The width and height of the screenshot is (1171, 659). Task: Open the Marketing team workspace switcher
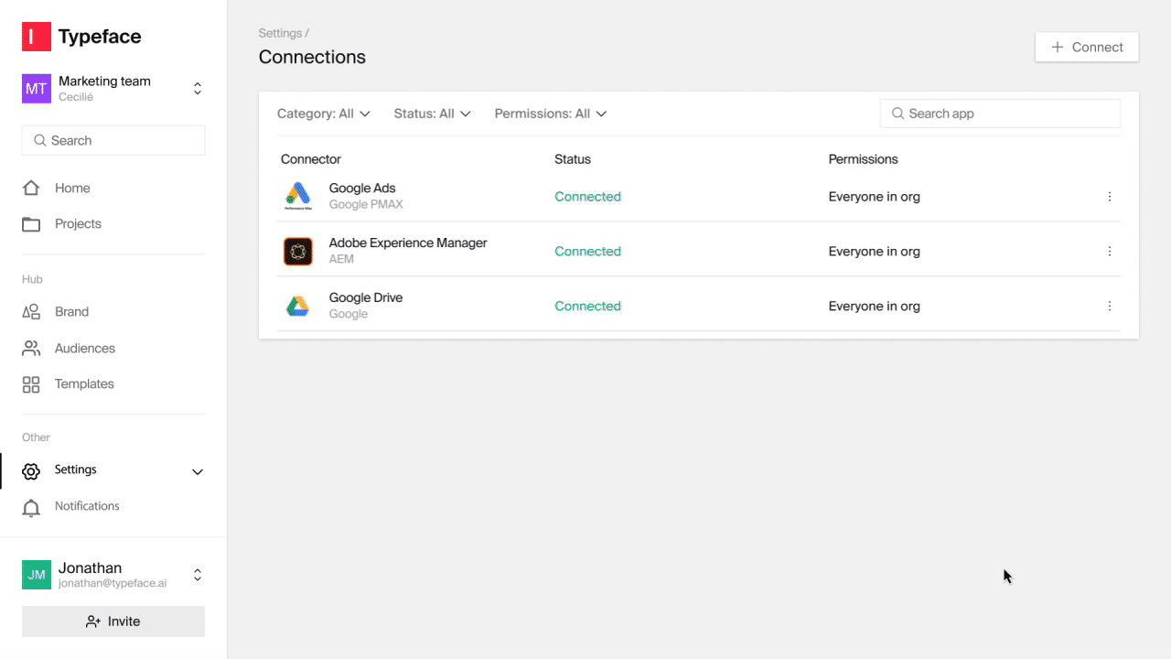click(197, 89)
